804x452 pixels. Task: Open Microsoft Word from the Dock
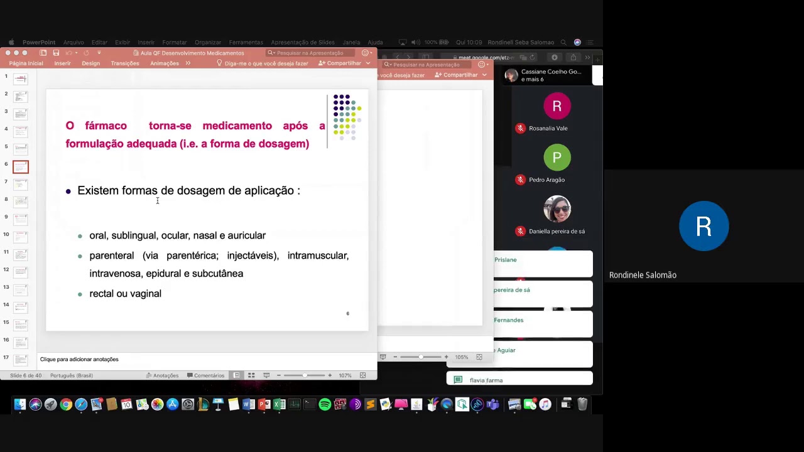click(249, 404)
